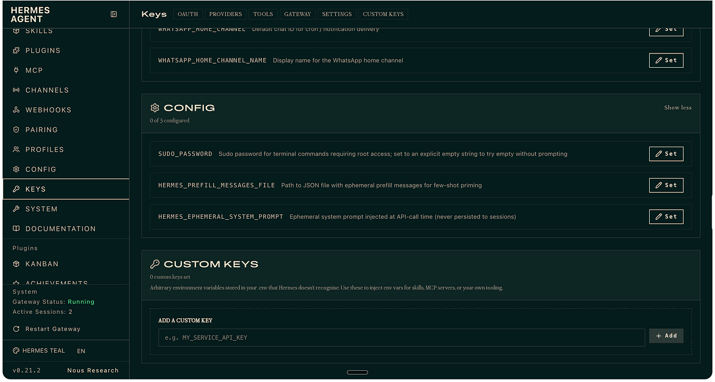The height and width of the screenshot is (382, 715).
Task: Click the System wrench icon
Action: [16, 209]
